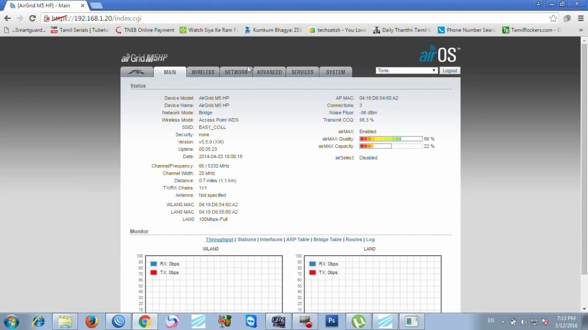Open the ARP Table link
The width and height of the screenshot is (588, 330).
pyautogui.click(x=298, y=239)
